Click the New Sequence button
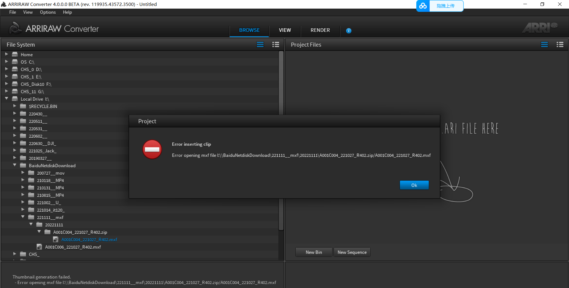Viewport: 569px width, 288px height. point(352,252)
